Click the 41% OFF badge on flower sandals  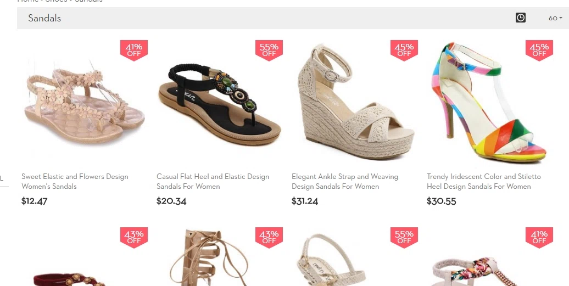click(x=134, y=51)
